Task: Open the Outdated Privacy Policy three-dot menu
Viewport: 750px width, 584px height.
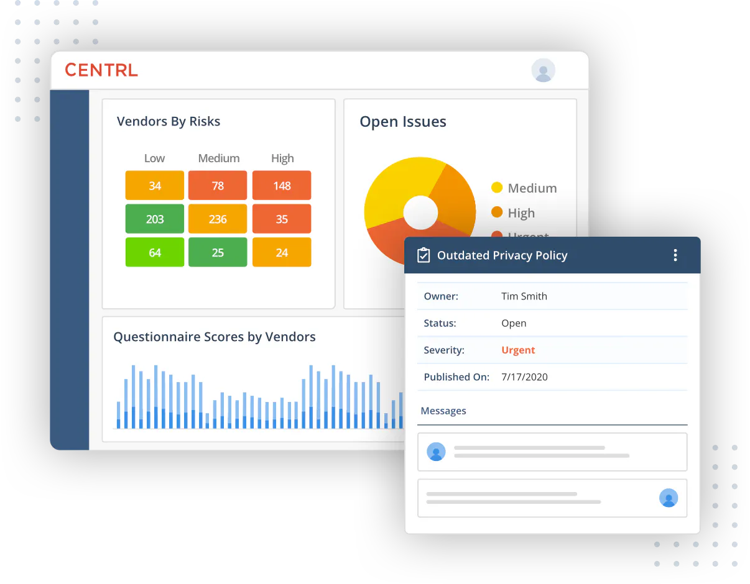Action: pos(675,255)
